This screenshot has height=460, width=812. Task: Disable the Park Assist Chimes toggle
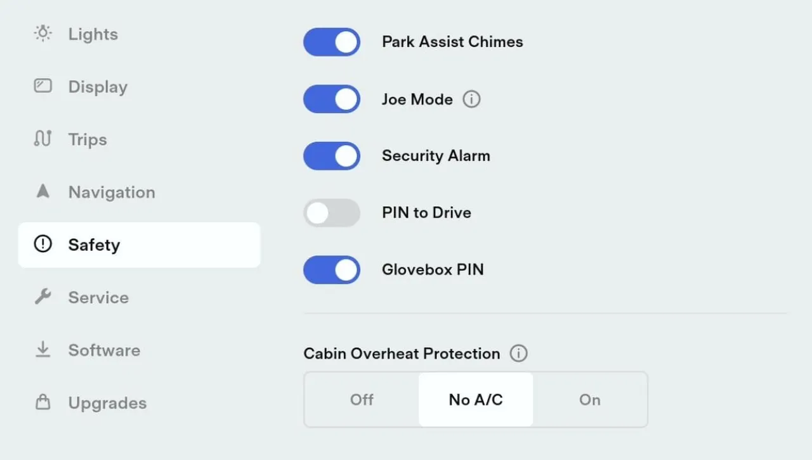tap(332, 42)
